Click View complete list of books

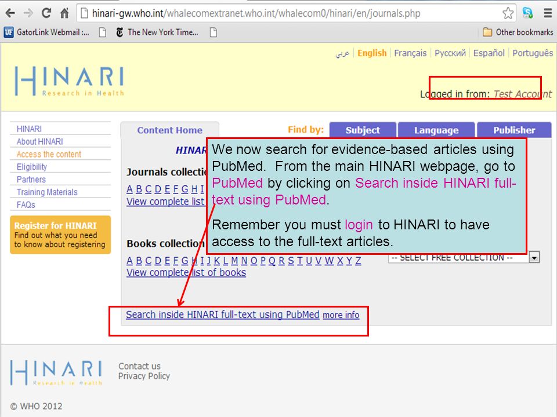pyautogui.click(x=186, y=272)
